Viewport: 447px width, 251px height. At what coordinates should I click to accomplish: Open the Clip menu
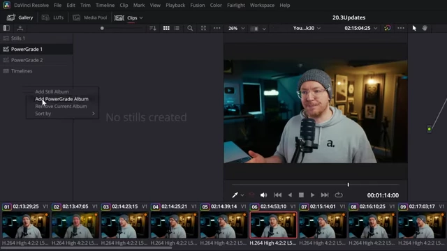tap(124, 5)
